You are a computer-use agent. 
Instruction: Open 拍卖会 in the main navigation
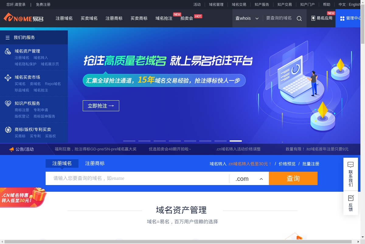click(x=187, y=18)
